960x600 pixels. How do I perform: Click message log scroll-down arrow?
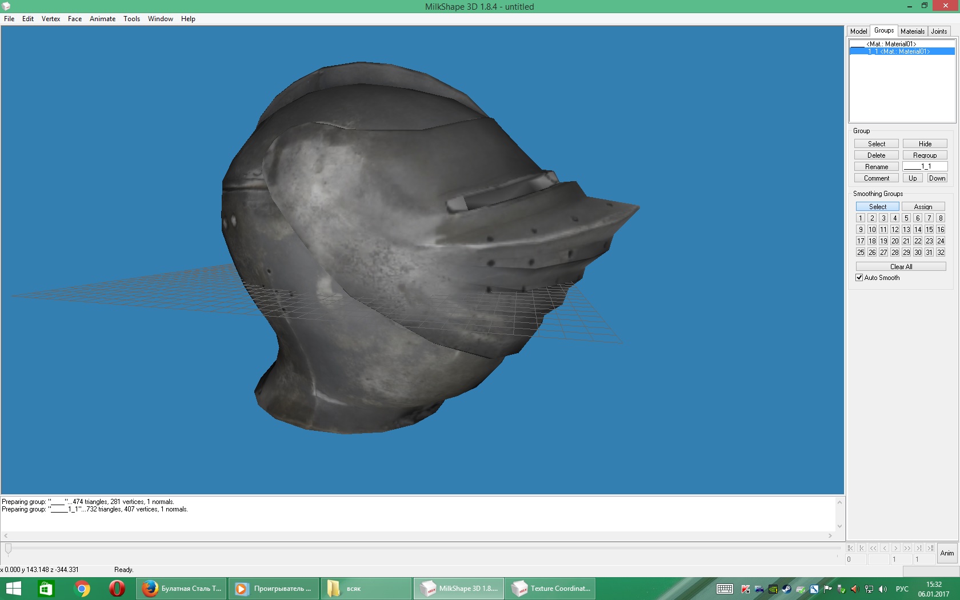[x=839, y=526]
